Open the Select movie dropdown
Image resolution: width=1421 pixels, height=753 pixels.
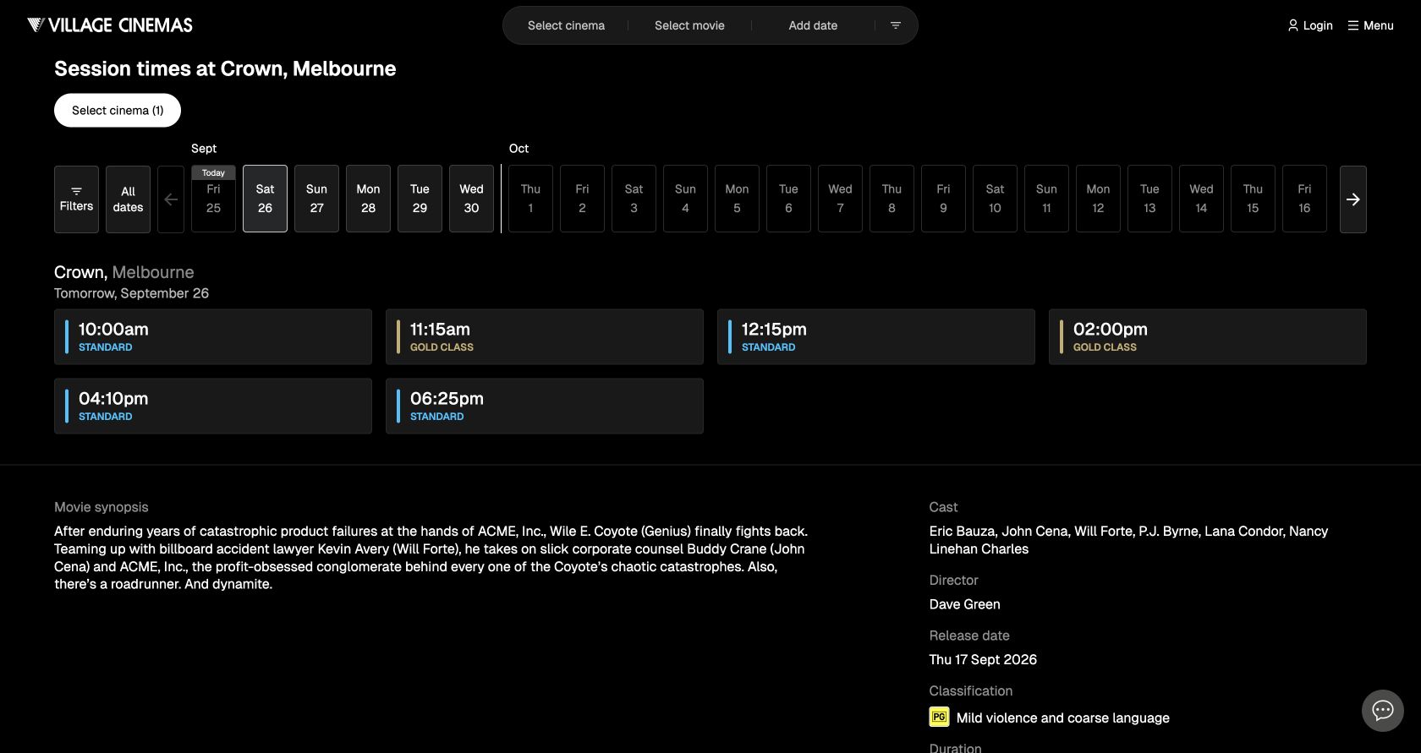tap(689, 25)
